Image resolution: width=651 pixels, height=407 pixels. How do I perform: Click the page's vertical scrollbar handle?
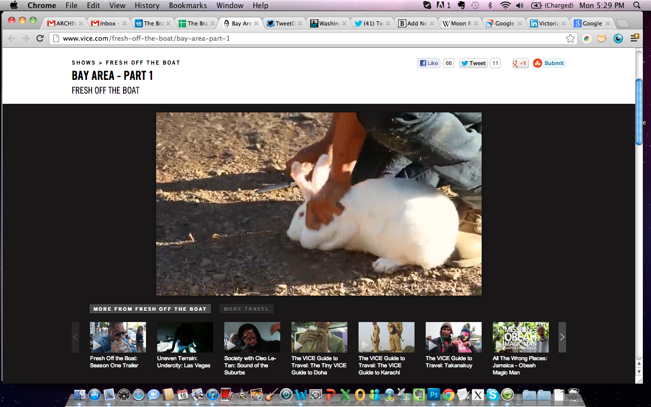pyautogui.click(x=639, y=112)
